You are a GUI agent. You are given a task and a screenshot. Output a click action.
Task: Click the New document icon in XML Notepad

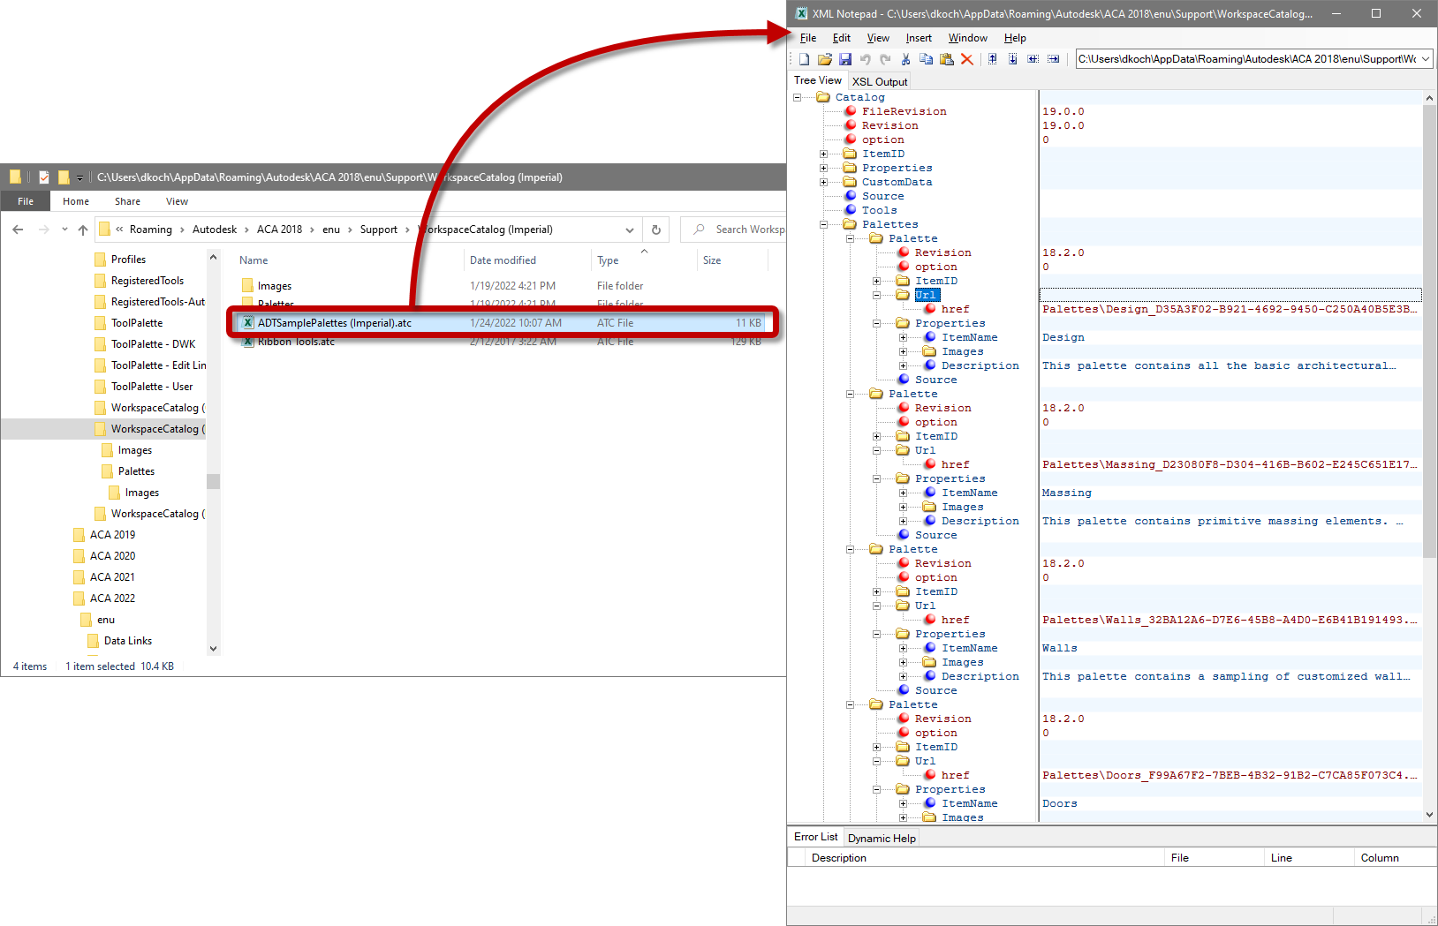tap(804, 59)
